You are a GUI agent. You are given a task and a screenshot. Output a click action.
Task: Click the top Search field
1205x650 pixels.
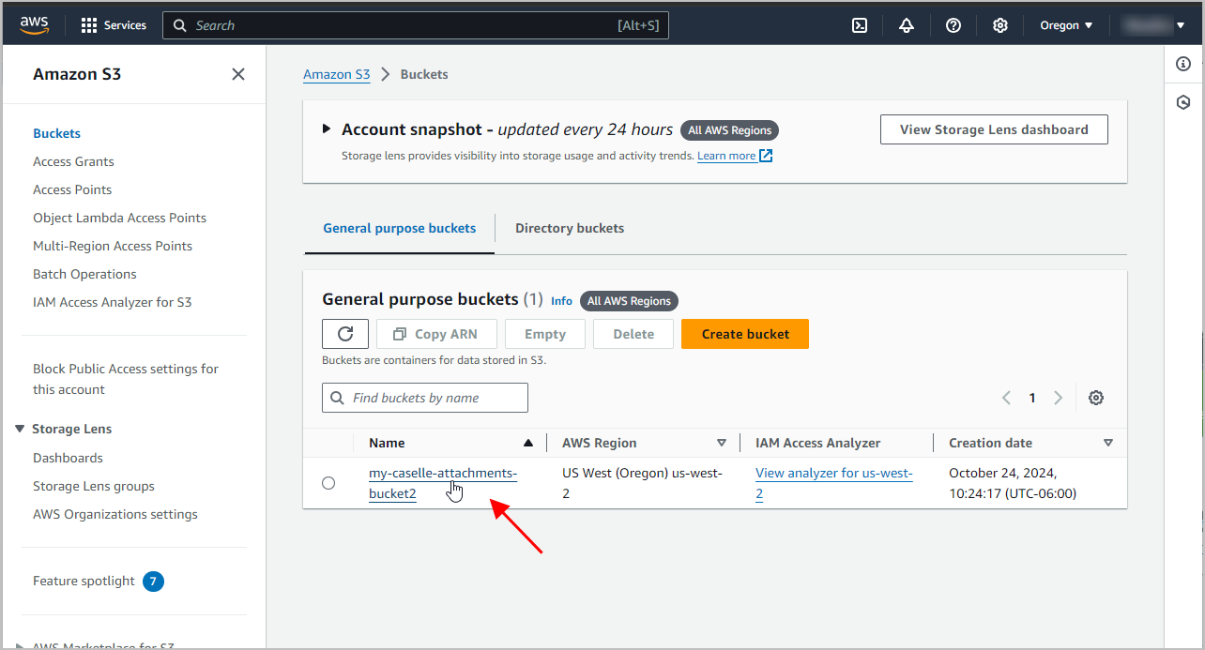[x=416, y=25]
